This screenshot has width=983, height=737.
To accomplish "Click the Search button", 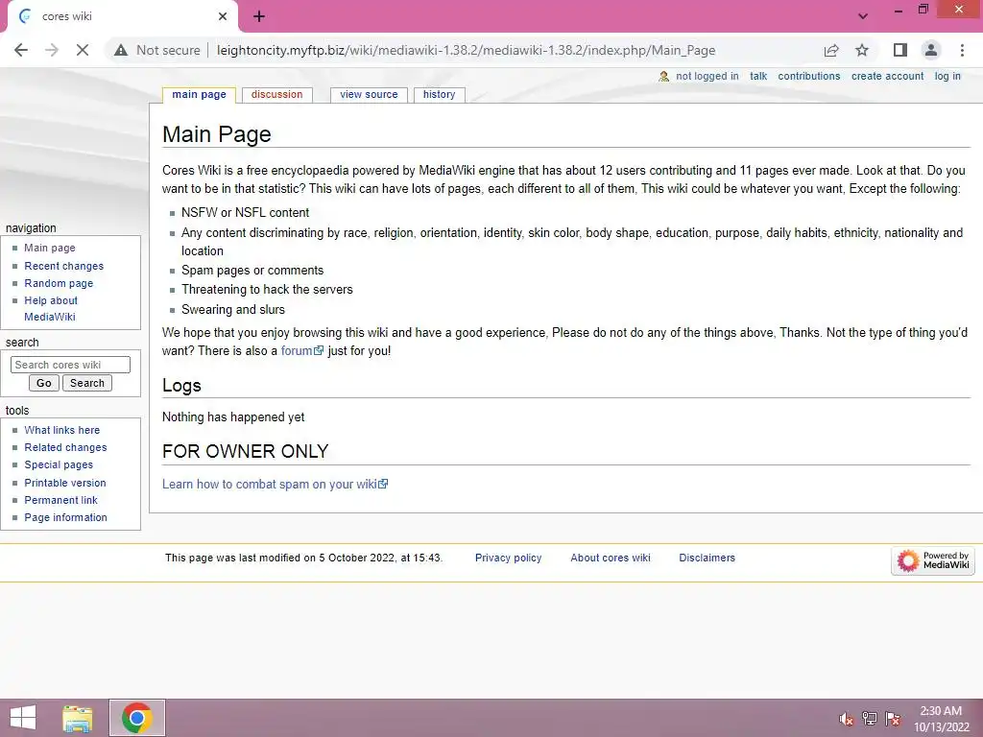I will tap(87, 383).
